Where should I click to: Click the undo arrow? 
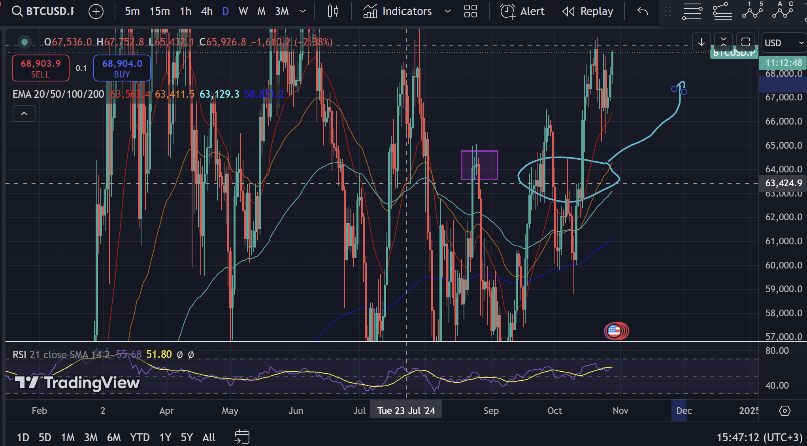click(643, 11)
